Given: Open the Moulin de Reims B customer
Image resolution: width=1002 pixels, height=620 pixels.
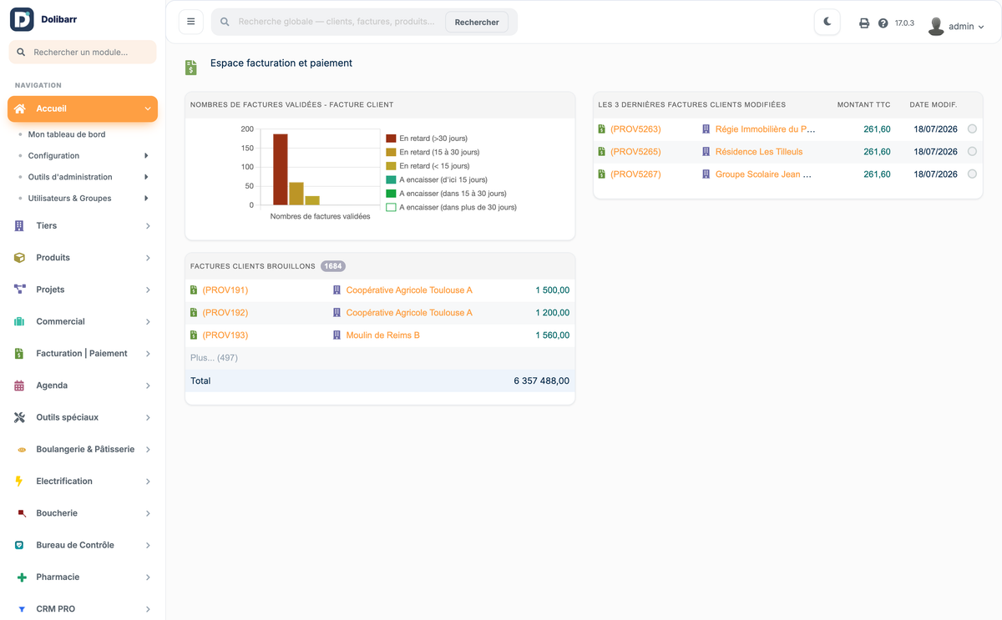Looking at the screenshot, I should click(382, 335).
